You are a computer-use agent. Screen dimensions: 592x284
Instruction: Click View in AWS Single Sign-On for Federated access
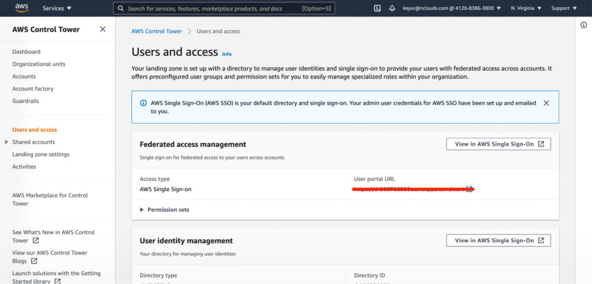click(x=498, y=144)
